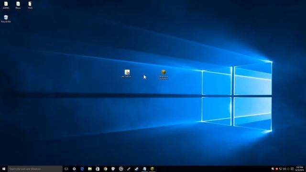306x172 pixels.
Task: Open the Action Center notifications icon
Action: pyautogui.click(x=292, y=169)
